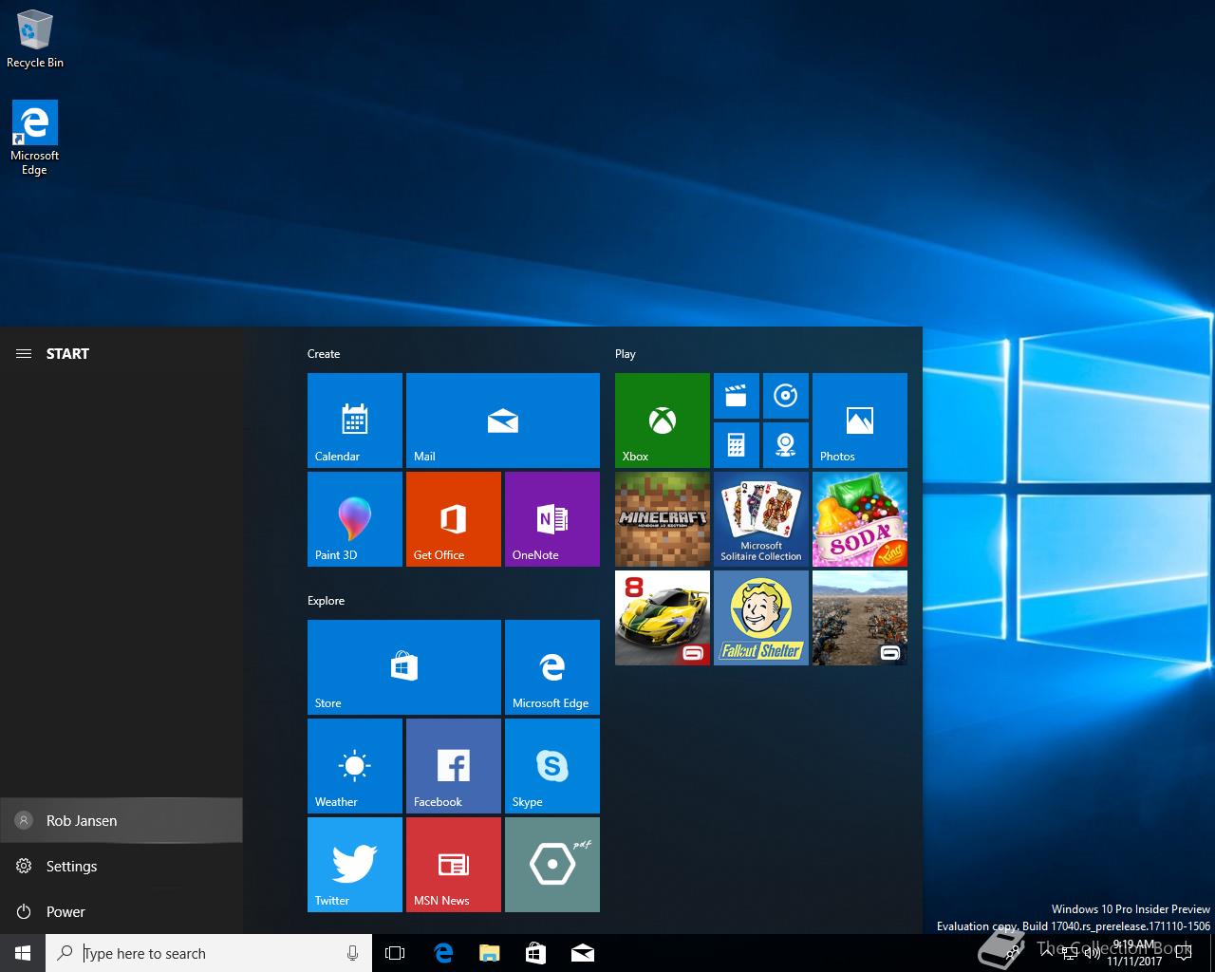
Task: Open the Store tile
Action: (x=404, y=667)
